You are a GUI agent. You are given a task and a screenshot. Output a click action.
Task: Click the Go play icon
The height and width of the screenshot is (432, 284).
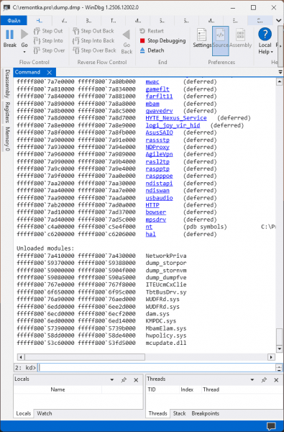click(x=24, y=35)
